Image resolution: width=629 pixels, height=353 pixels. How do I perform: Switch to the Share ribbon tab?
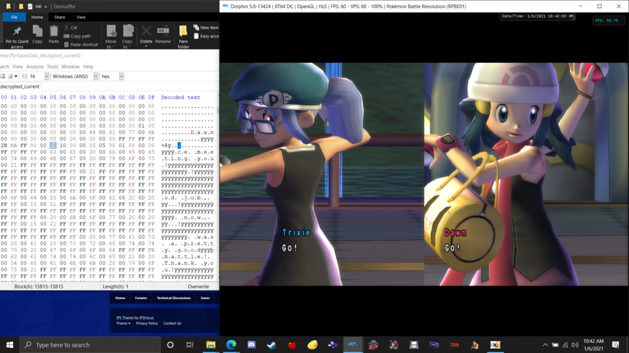(59, 17)
